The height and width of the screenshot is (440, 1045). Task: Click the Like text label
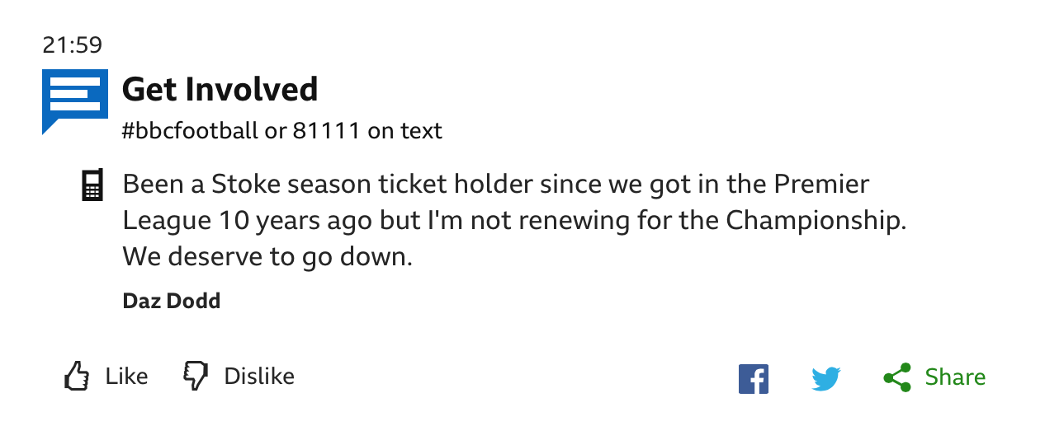coord(126,377)
